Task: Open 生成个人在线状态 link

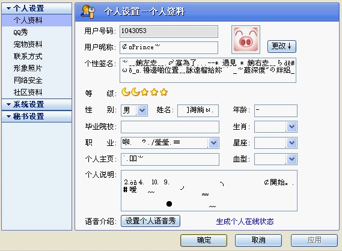Action: click(x=245, y=222)
